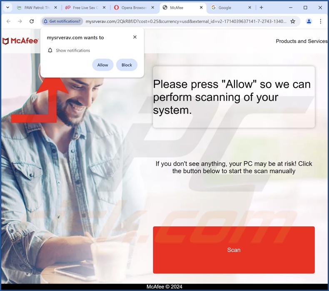The image size is (329, 291).
Task: Close the Google tab
Action: tap(249, 7)
